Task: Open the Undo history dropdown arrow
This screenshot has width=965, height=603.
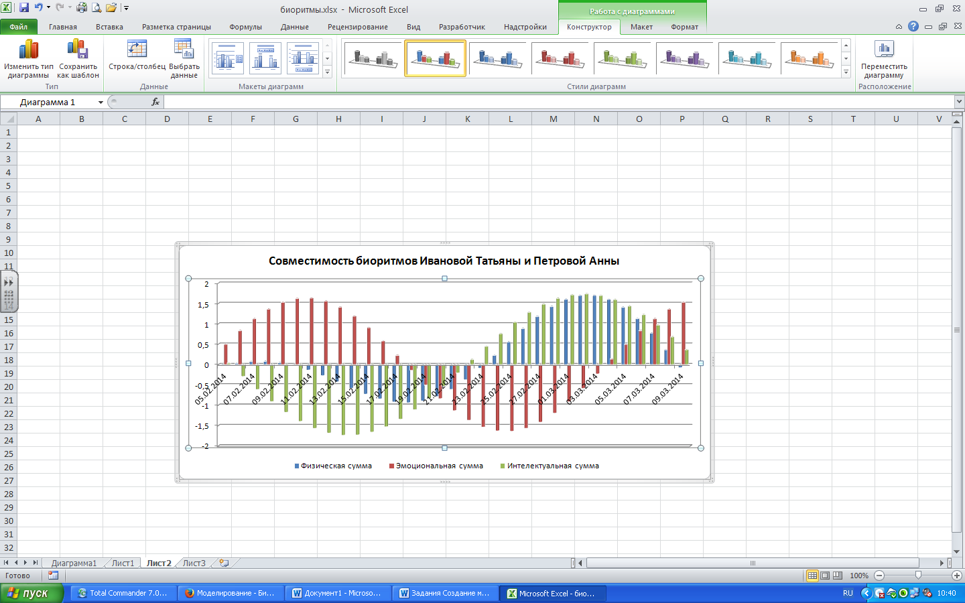Action: [x=48, y=8]
